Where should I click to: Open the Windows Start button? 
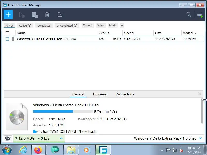click(7, 150)
